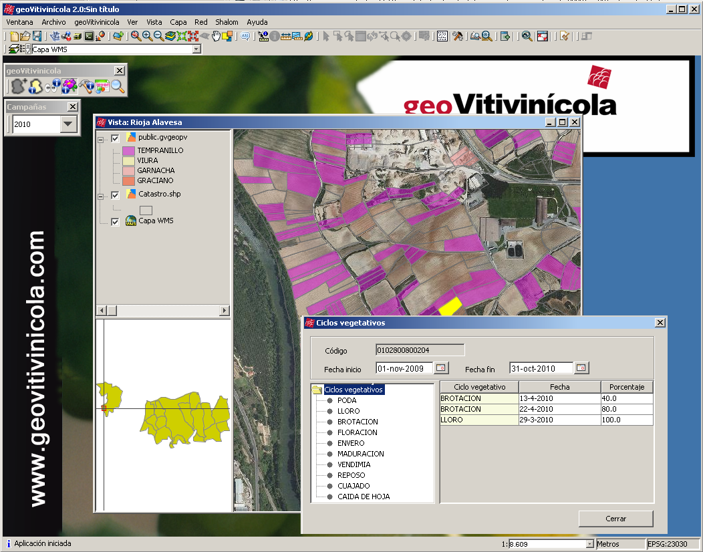Click the eyes with info icon
This screenshot has width=703, height=552.
click(x=52, y=86)
